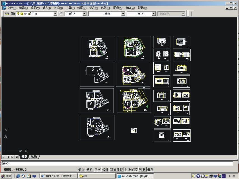This screenshot has height=179, width=239.
Task: Go to next layout tab arrow
Action: pos(12,157)
